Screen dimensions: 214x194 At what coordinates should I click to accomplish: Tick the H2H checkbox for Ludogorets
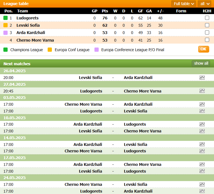(207, 18)
